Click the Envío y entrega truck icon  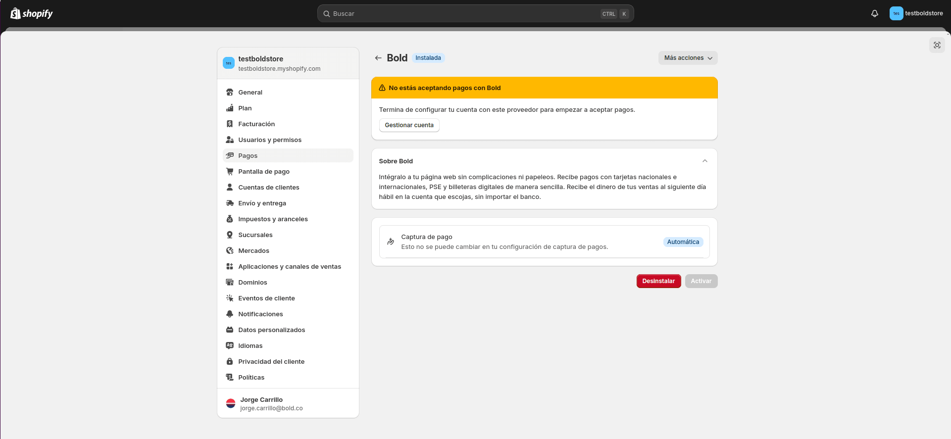(230, 203)
